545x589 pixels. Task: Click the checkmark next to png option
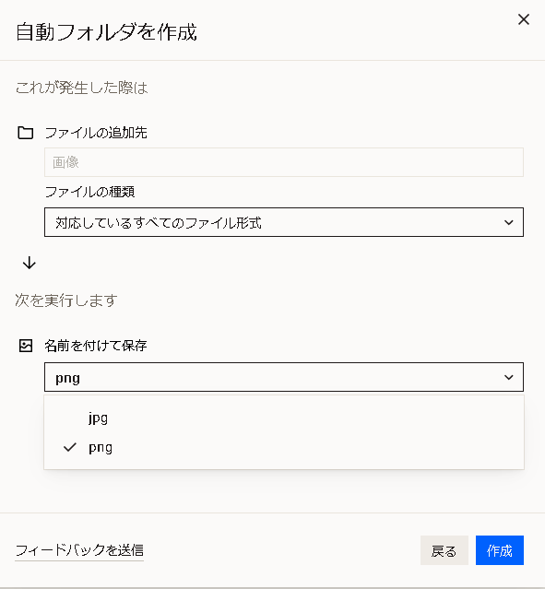70,447
